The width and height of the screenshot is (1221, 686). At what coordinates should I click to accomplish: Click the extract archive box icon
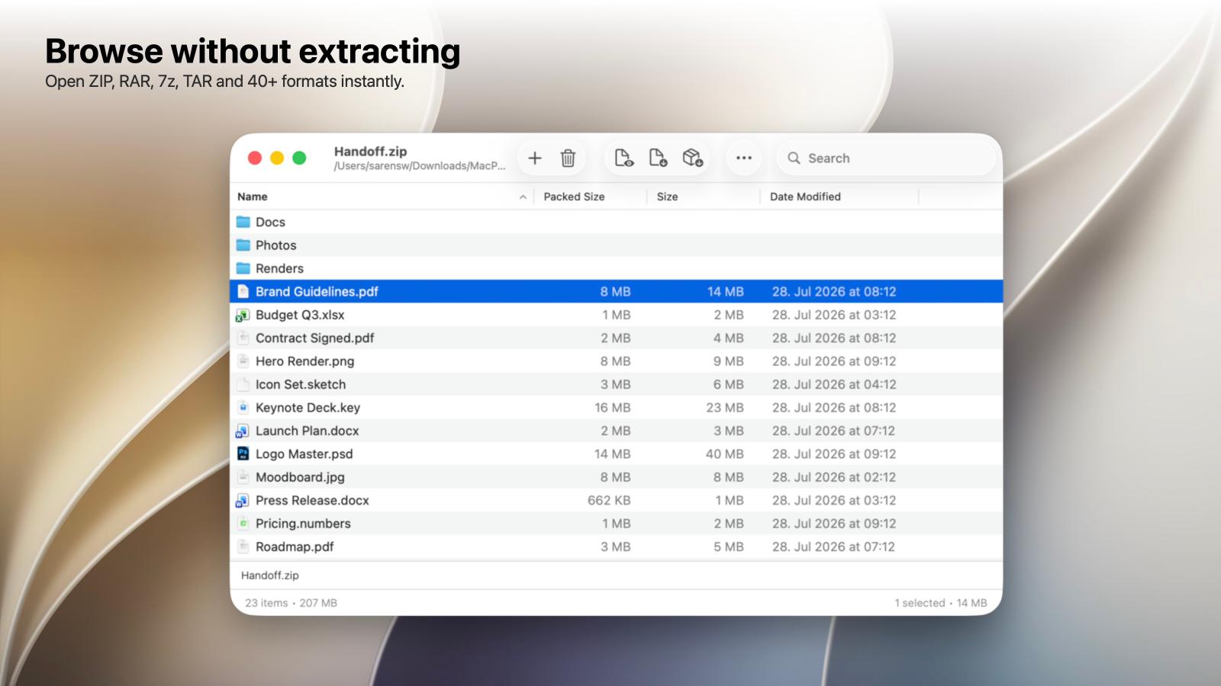tap(692, 158)
